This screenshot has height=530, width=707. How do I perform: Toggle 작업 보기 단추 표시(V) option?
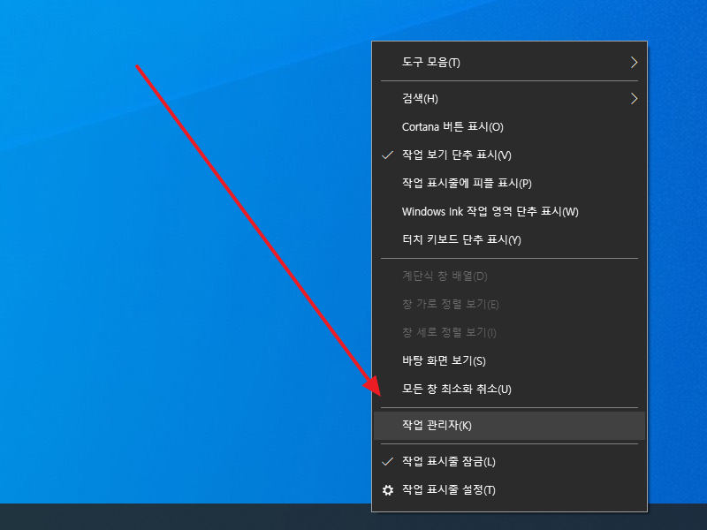click(x=510, y=155)
